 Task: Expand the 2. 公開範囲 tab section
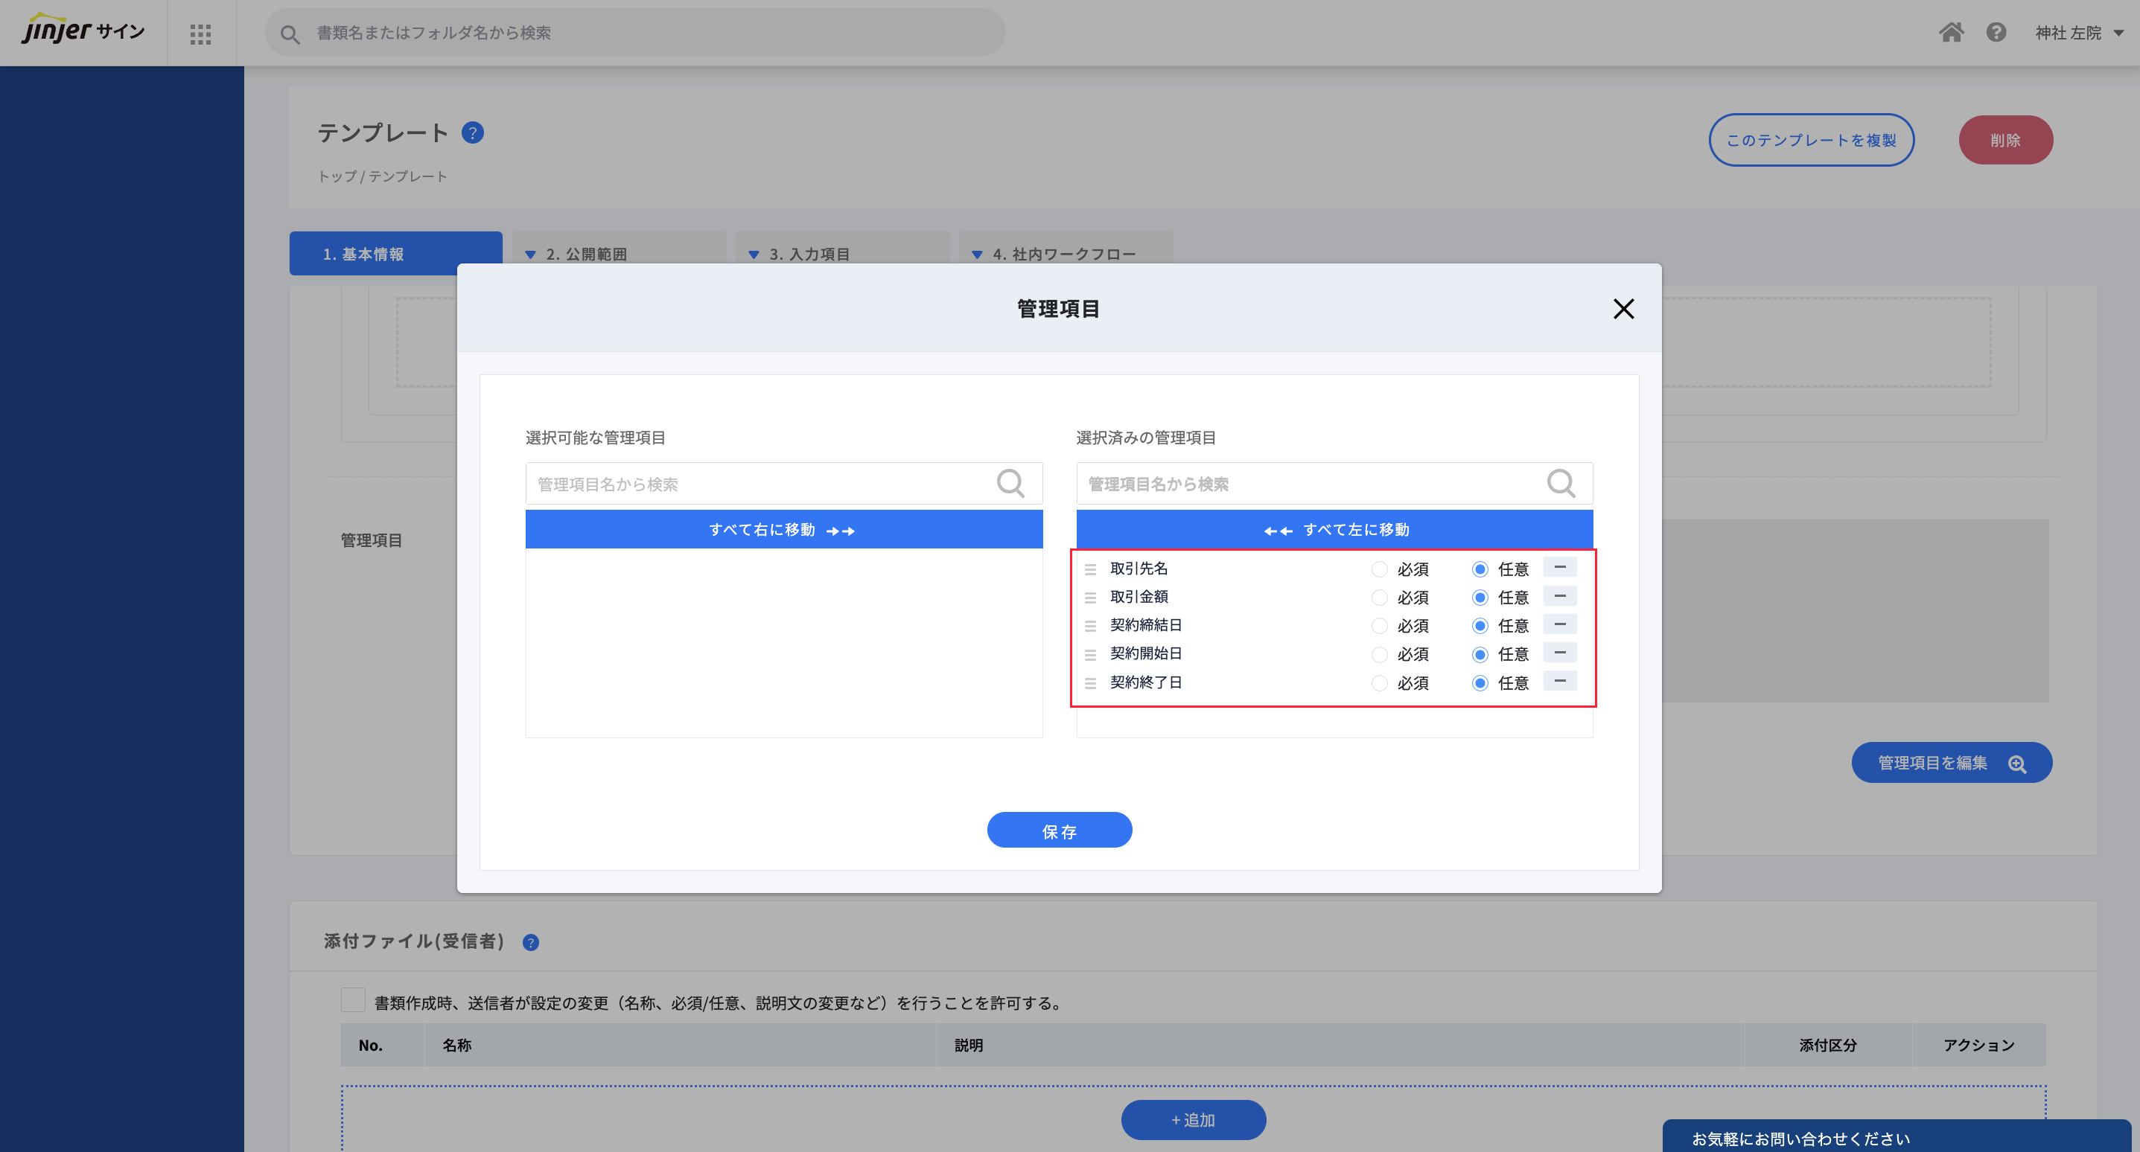coord(586,255)
